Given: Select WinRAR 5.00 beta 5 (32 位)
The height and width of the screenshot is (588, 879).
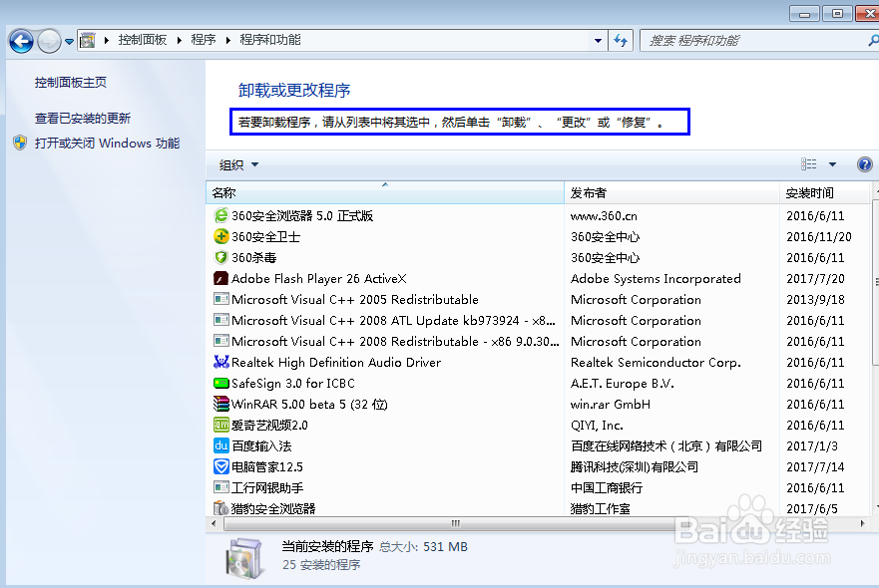Looking at the screenshot, I should [x=309, y=405].
